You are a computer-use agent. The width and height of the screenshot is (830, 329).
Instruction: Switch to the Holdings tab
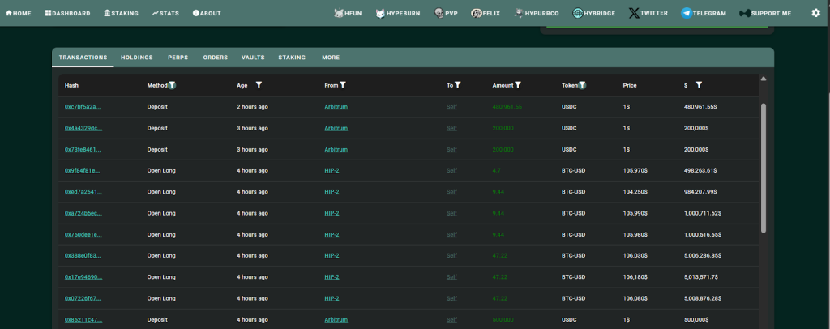click(137, 58)
